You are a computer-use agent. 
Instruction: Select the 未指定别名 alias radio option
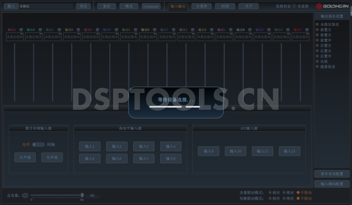pos(327,25)
